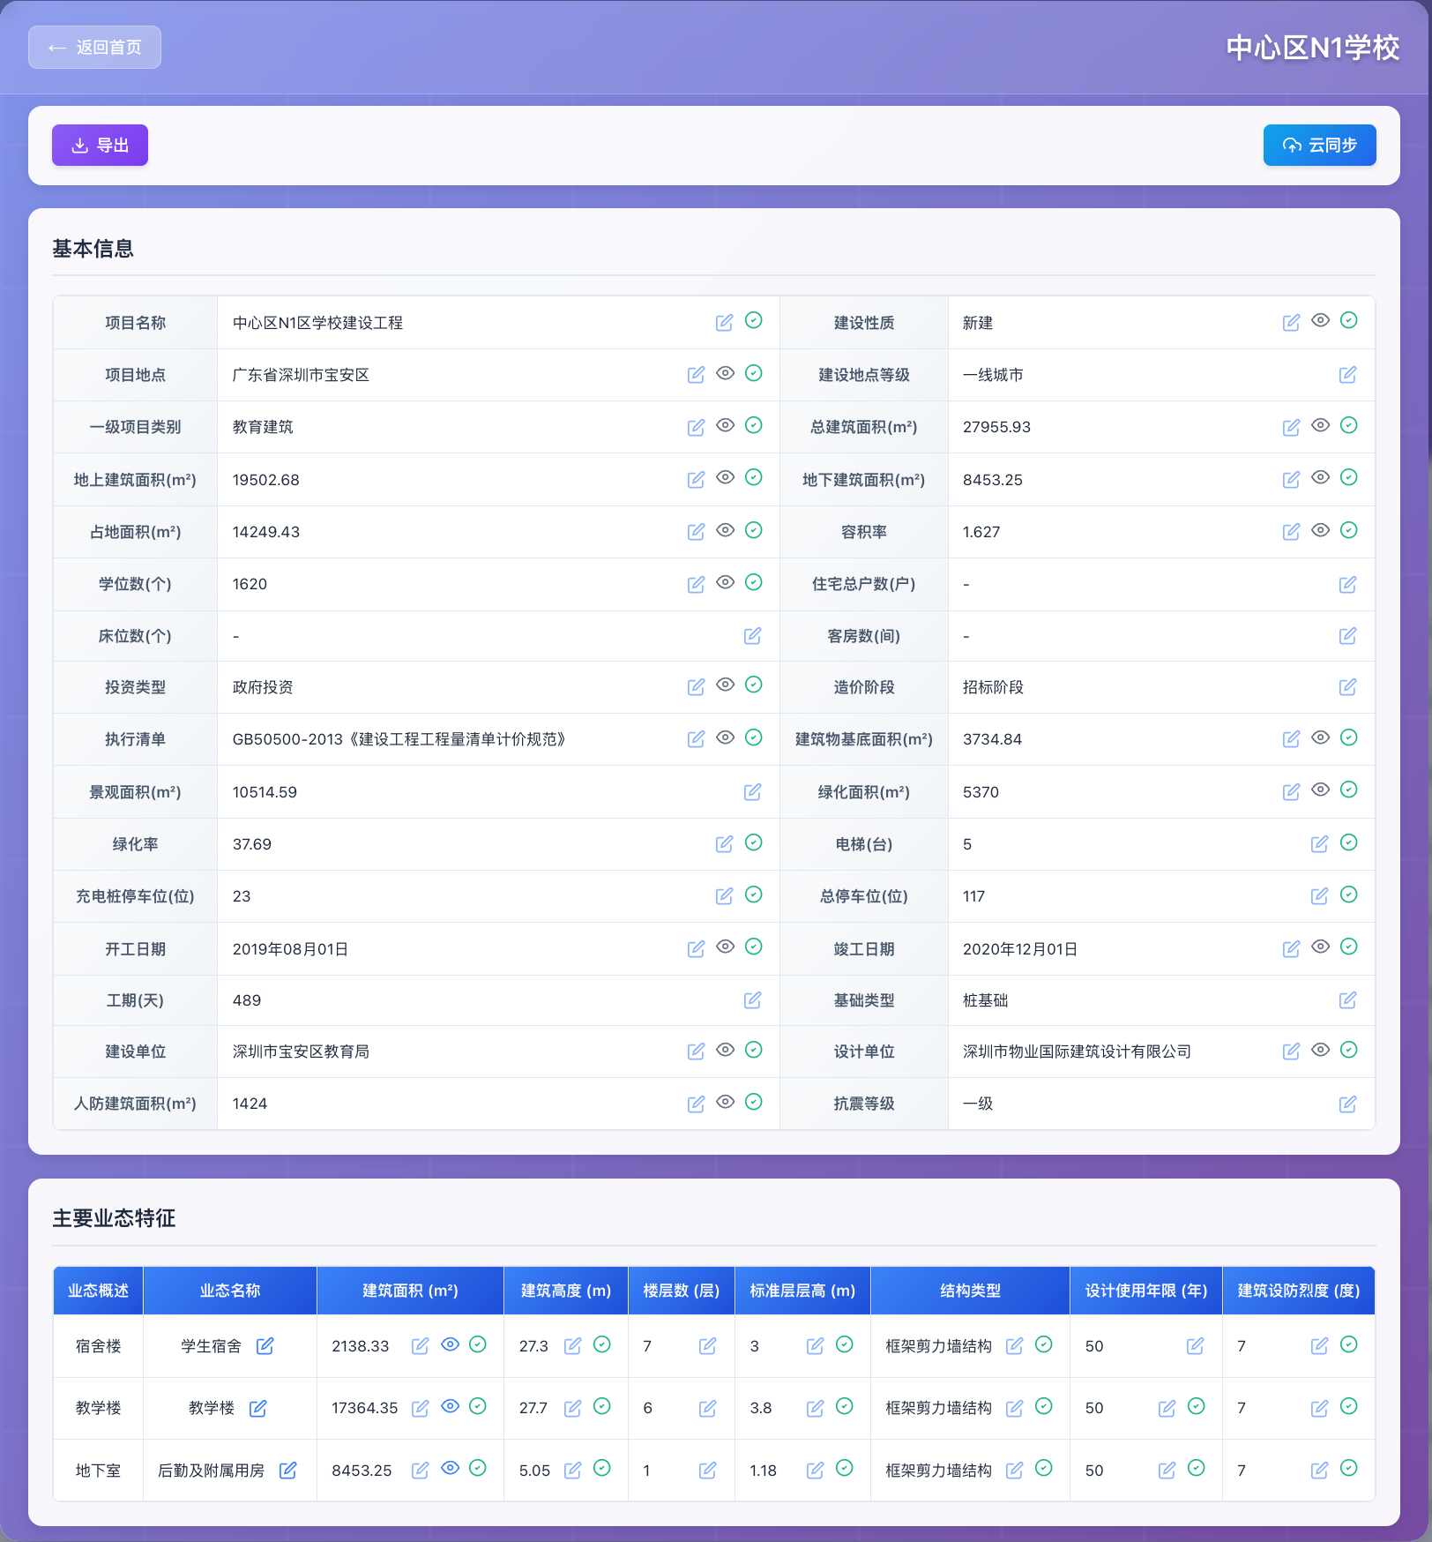Edit the 抗震等级 field
Image resolution: width=1432 pixels, height=1542 pixels.
(1348, 1104)
